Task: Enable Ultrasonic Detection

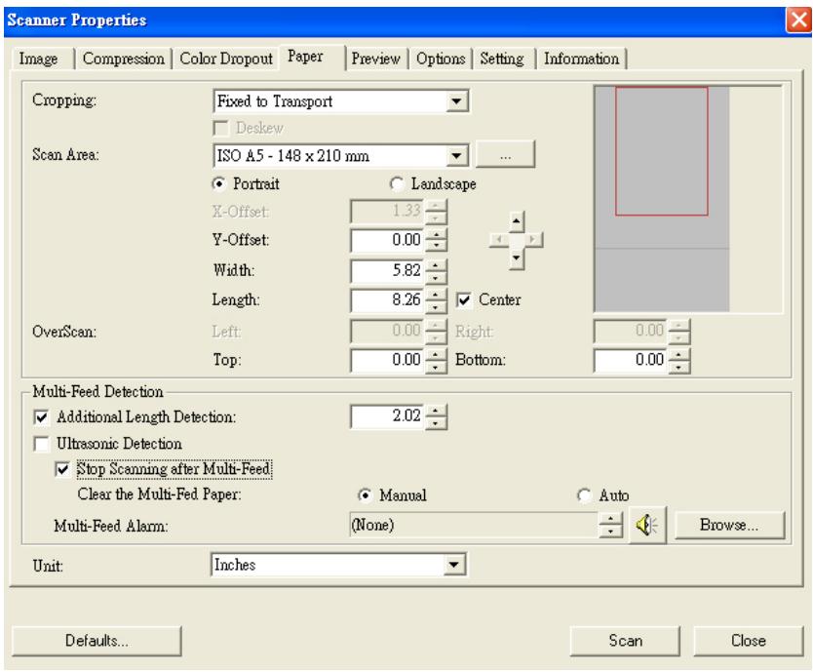Action: tap(41, 444)
